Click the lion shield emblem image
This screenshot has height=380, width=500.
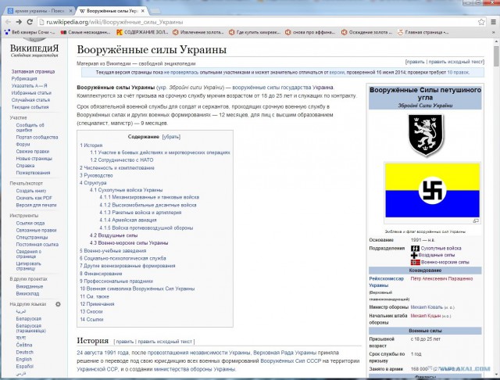coord(425,134)
